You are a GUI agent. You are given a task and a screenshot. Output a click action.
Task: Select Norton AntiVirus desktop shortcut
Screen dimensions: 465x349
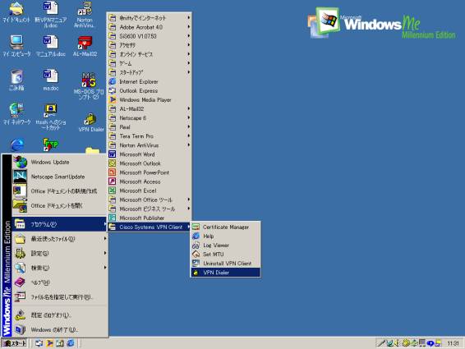point(85,15)
